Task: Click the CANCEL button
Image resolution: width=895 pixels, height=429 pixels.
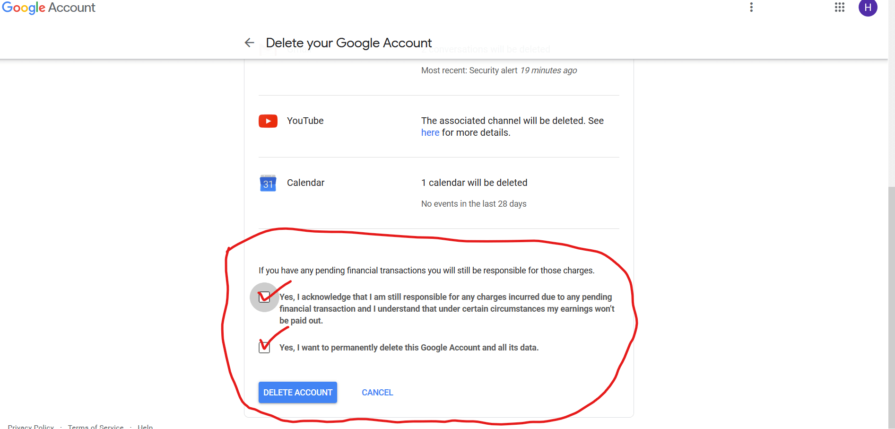Action: point(377,393)
